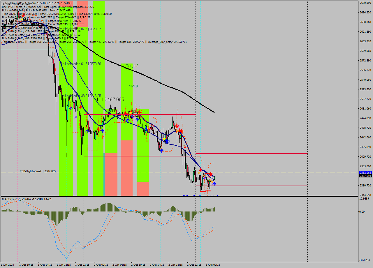The height and width of the screenshot is (268, 373).
Task: Click the 'Point A:2428.243' info line
Action: click(x=36, y=10)
